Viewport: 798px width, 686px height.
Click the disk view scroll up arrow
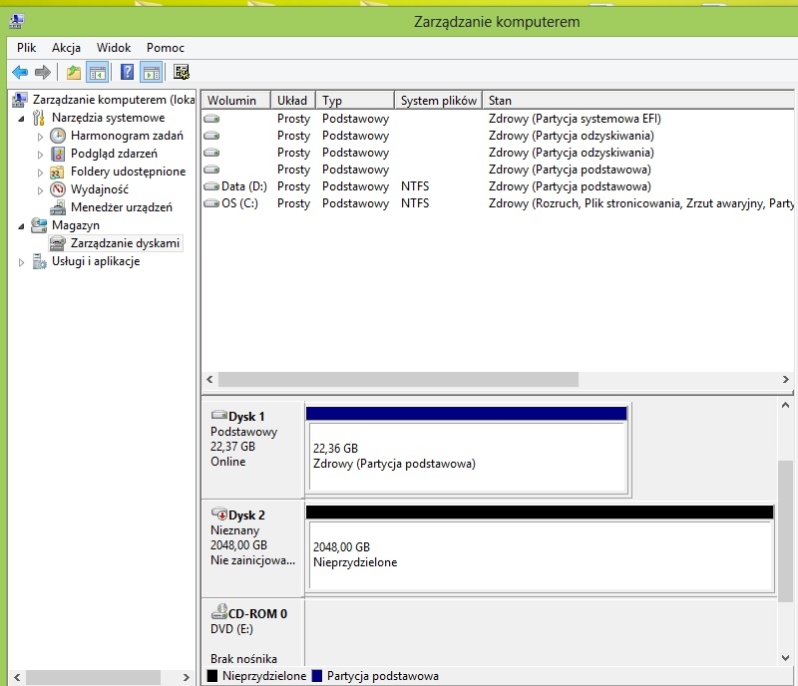pyautogui.click(x=785, y=406)
